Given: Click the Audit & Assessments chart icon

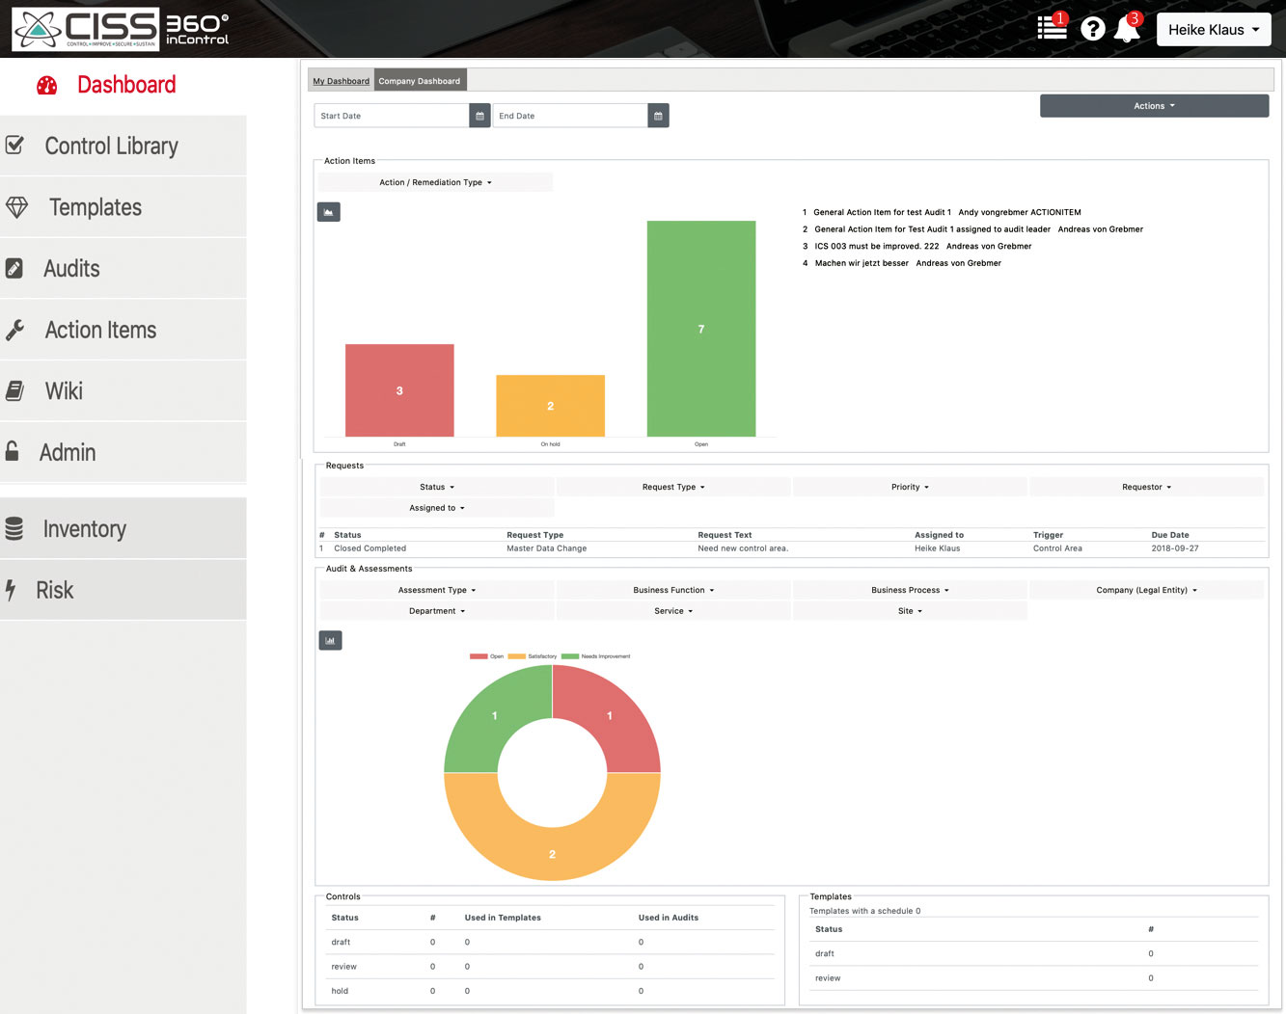Looking at the screenshot, I should click(x=330, y=640).
